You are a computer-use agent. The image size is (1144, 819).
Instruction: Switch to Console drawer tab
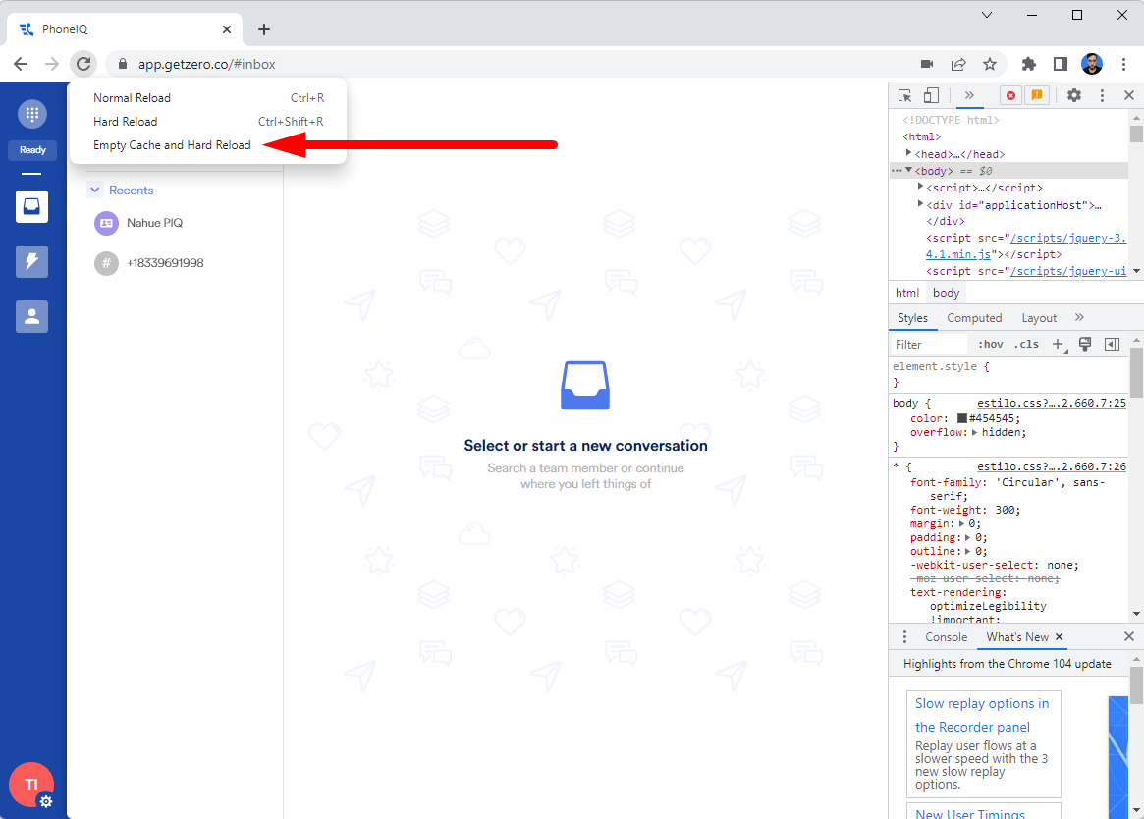tap(946, 637)
